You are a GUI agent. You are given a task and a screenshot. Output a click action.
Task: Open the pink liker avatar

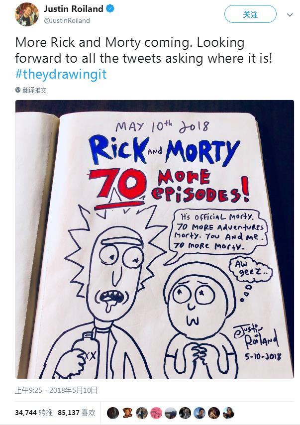156,413
